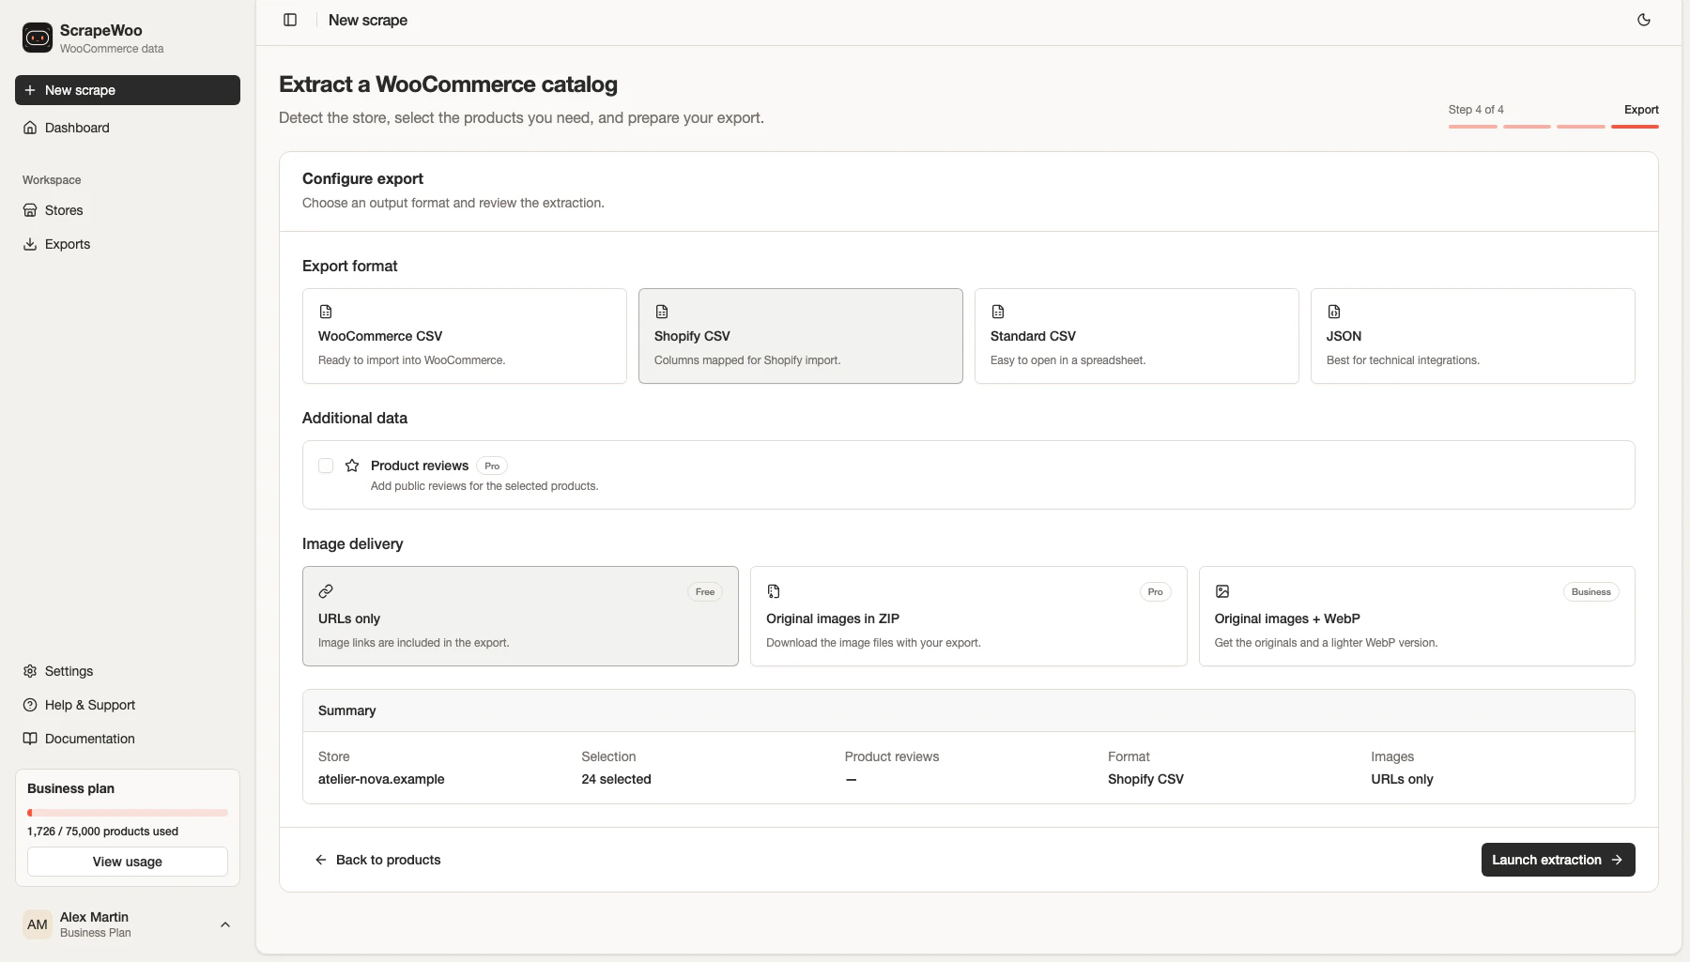Click the atelier-nova.example store value
This screenshot has height=962, width=1690.
(381, 779)
